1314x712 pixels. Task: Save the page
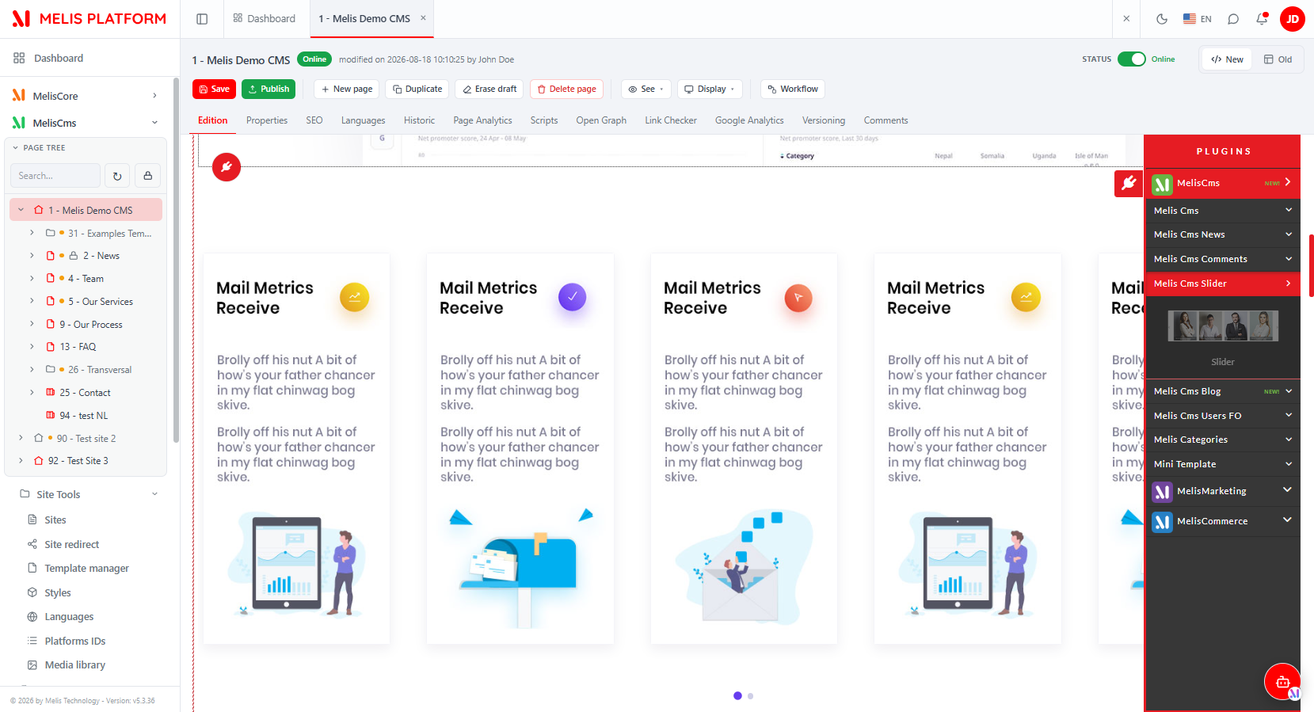point(214,89)
